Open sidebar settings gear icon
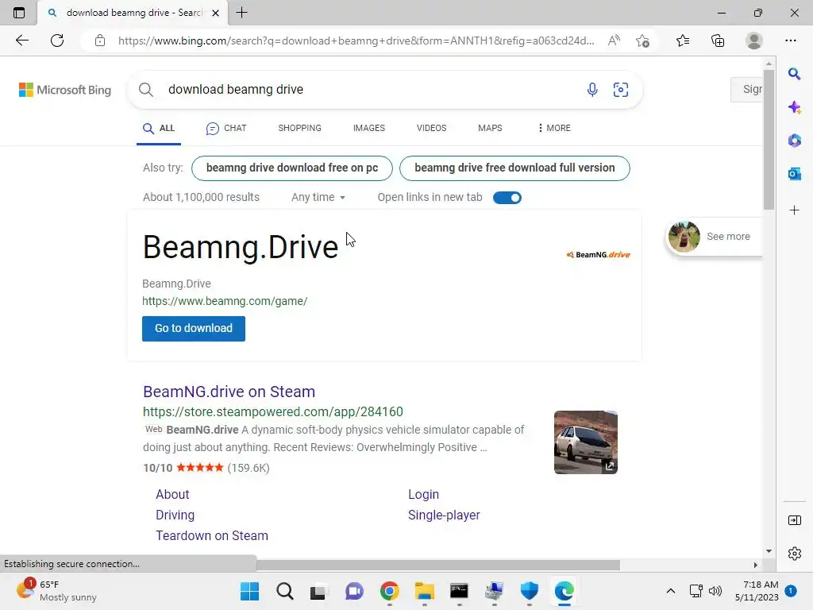This screenshot has width=813, height=610. click(x=794, y=554)
